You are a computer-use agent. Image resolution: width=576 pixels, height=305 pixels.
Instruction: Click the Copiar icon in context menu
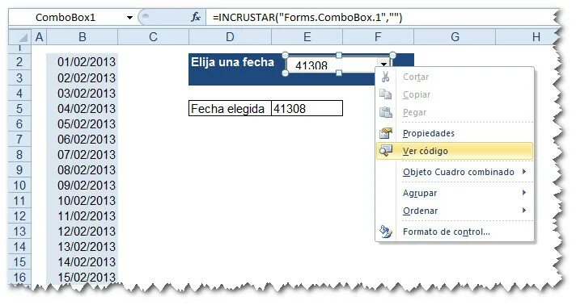click(x=385, y=94)
